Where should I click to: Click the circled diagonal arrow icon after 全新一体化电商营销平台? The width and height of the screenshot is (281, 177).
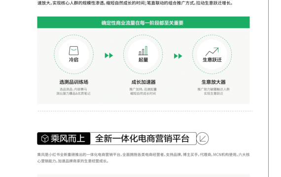click(203, 139)
